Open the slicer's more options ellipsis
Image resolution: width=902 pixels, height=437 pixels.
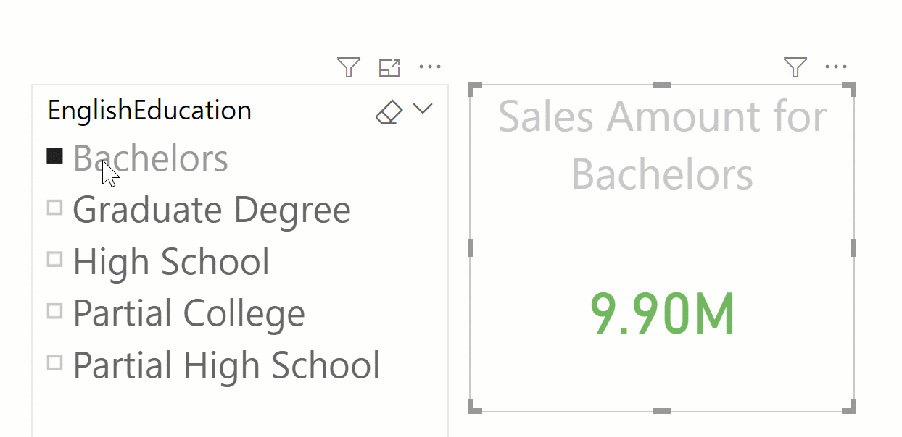point(430,68)
